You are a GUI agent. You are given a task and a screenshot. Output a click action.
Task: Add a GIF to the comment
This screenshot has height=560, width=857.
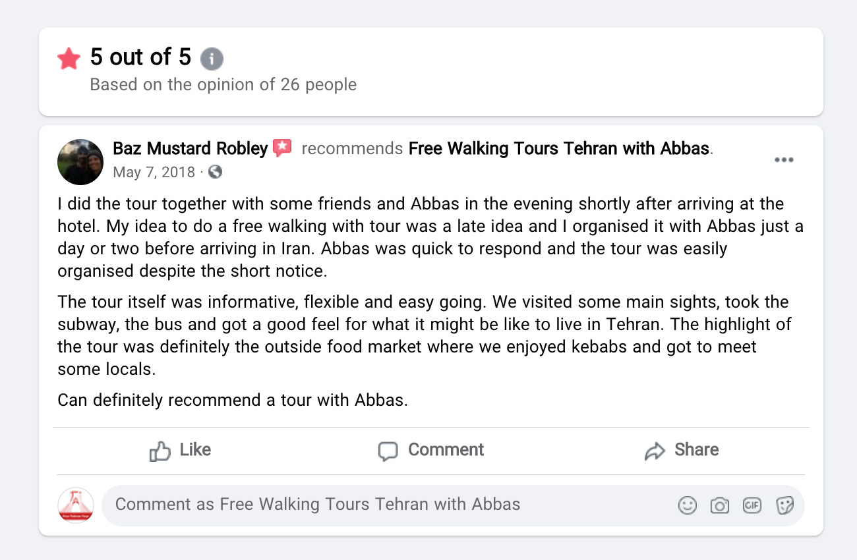[x=752, y=505]
